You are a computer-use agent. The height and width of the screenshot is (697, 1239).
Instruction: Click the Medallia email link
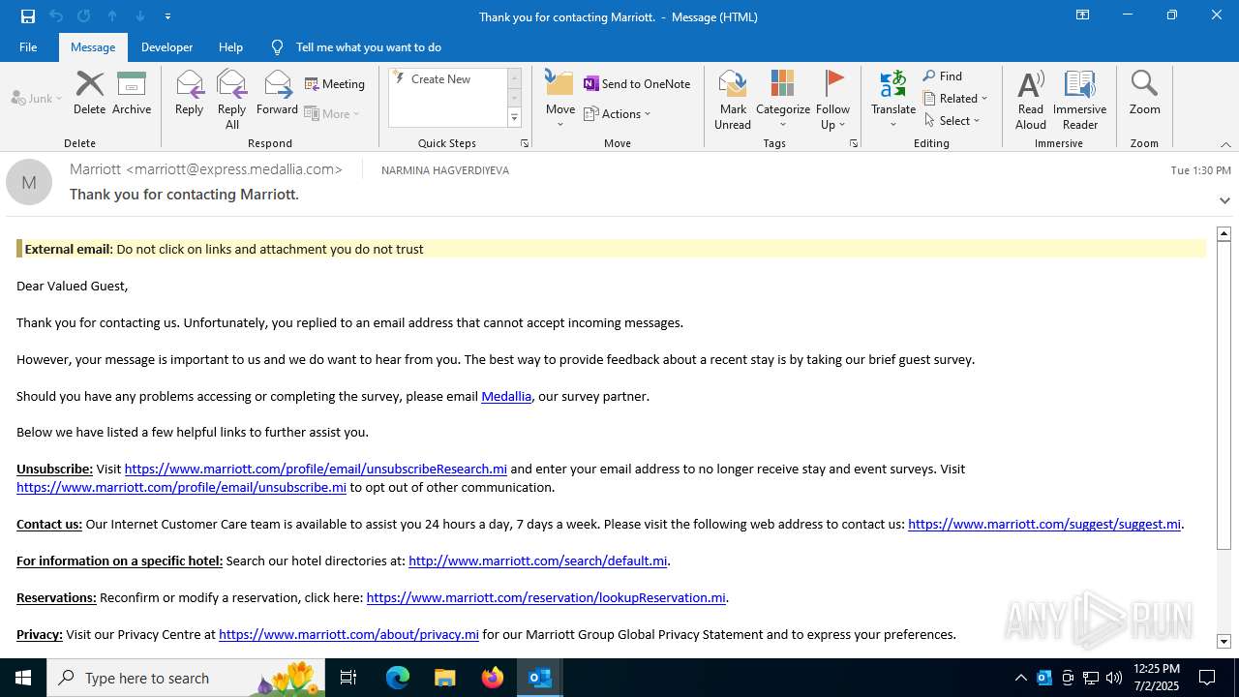pyautogui.click(x=506, y=396)
